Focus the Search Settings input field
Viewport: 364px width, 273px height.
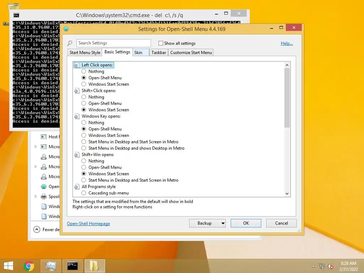pos(113,43)
